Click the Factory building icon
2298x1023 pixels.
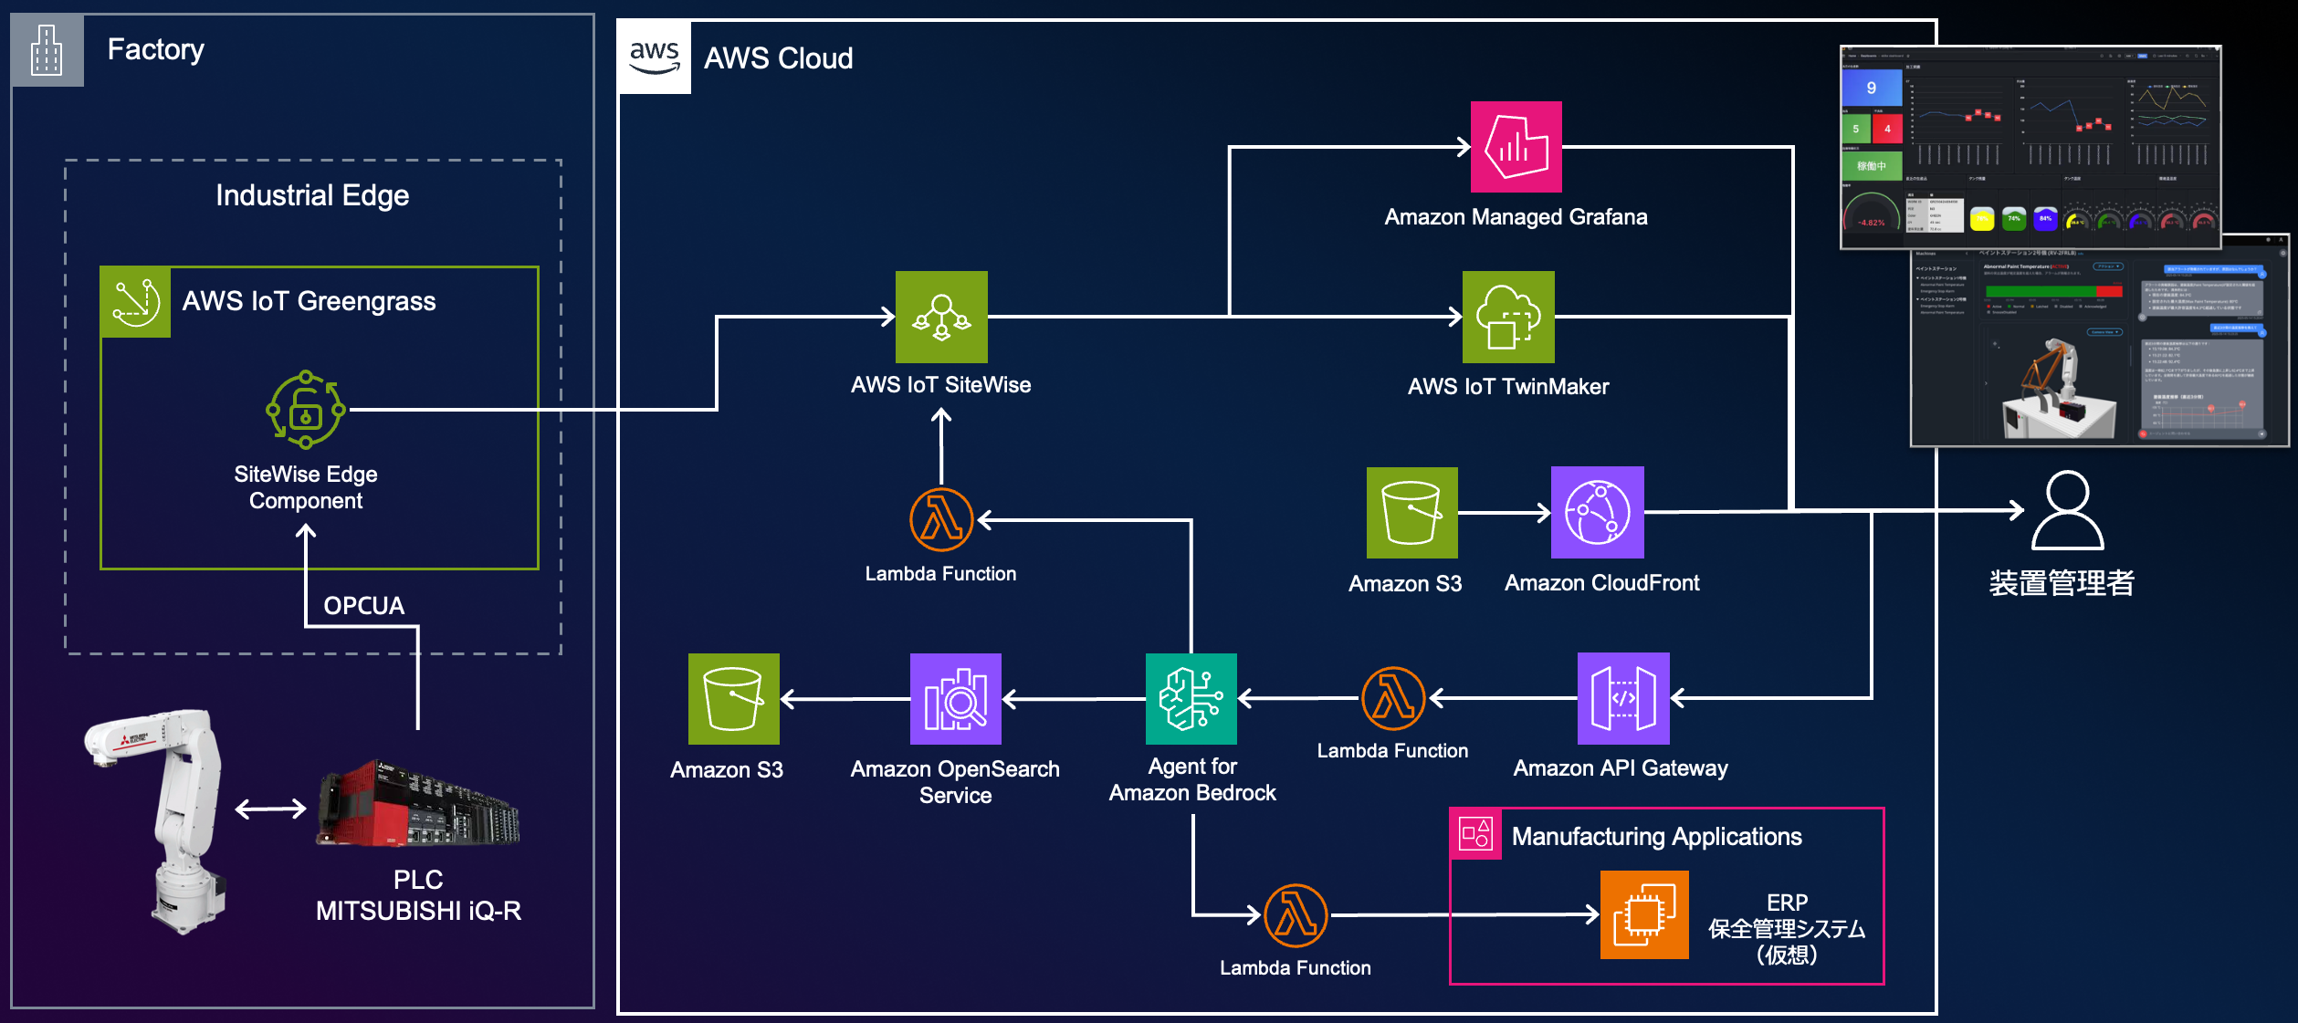47,50
